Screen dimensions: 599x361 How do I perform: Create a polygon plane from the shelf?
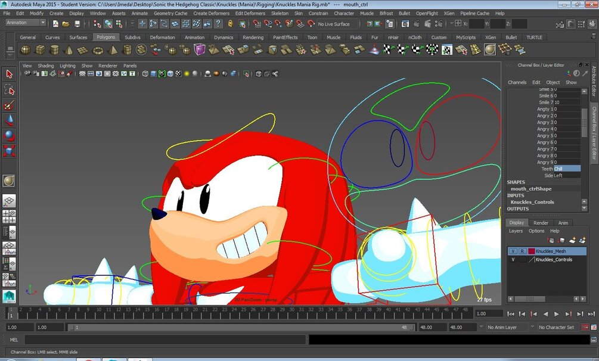83,50
